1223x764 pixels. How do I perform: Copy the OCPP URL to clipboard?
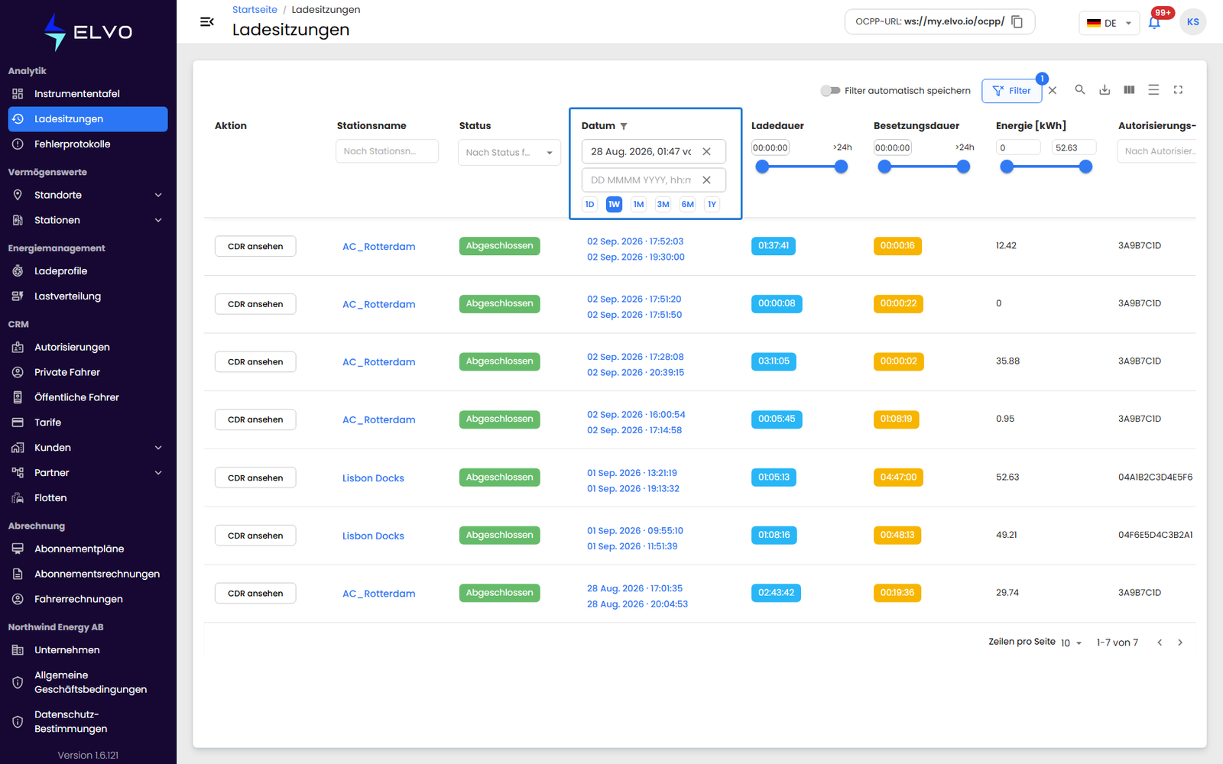[1017, 21]
